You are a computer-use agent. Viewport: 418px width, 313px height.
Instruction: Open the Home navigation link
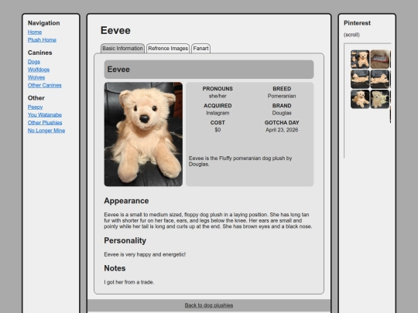35,32
